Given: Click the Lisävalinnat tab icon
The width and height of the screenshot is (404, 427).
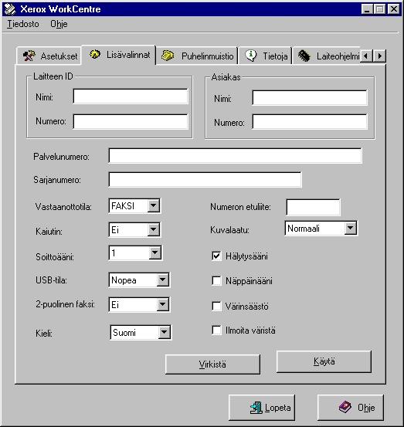Looking at the screenshot, I should (95, 54).
